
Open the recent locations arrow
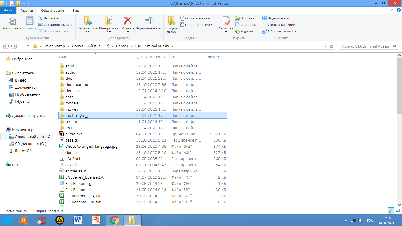click(x=21, y=46)
